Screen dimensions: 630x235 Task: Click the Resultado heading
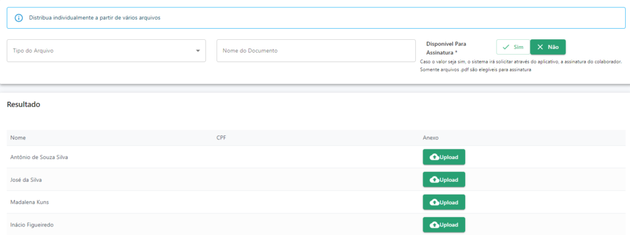coord(23,104)
